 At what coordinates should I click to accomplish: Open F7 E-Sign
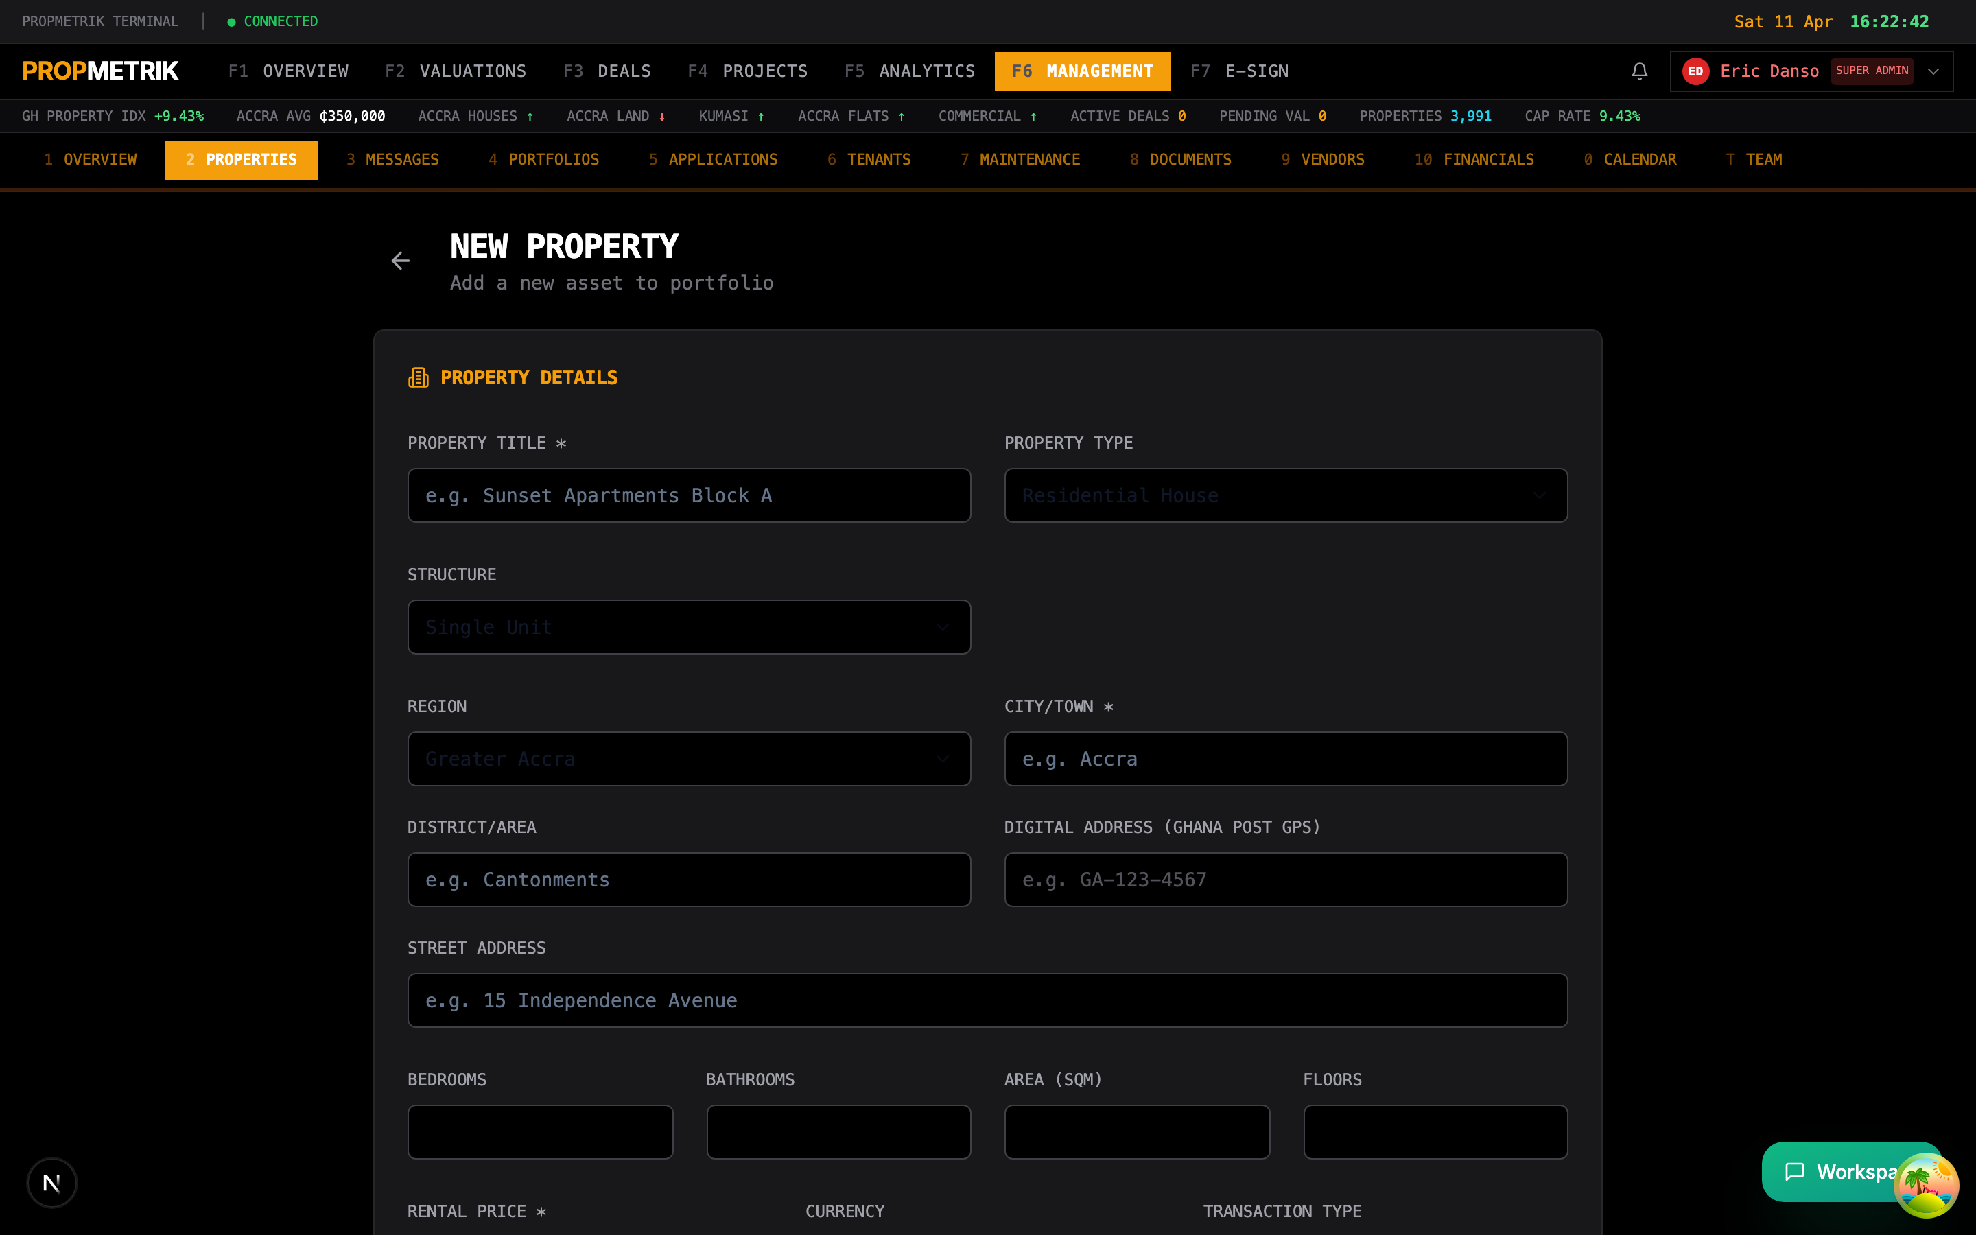pyautogui.click(x=1240, y=71)
